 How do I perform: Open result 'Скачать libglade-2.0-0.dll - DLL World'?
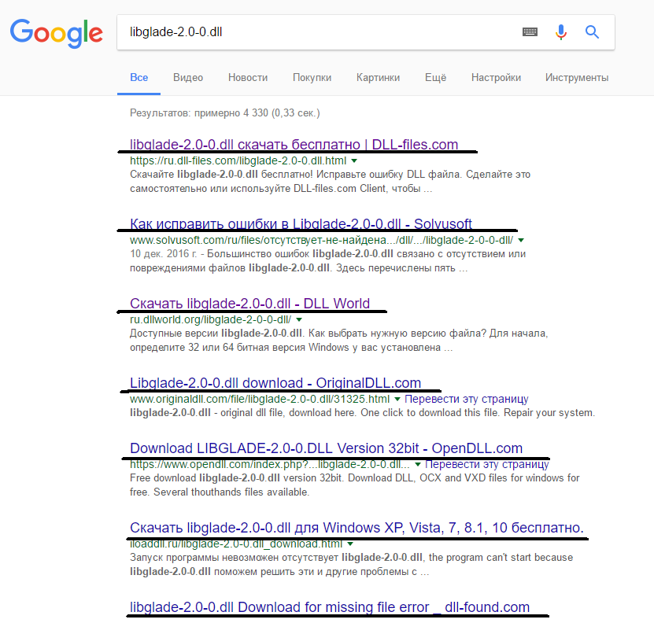click(249, 303)
